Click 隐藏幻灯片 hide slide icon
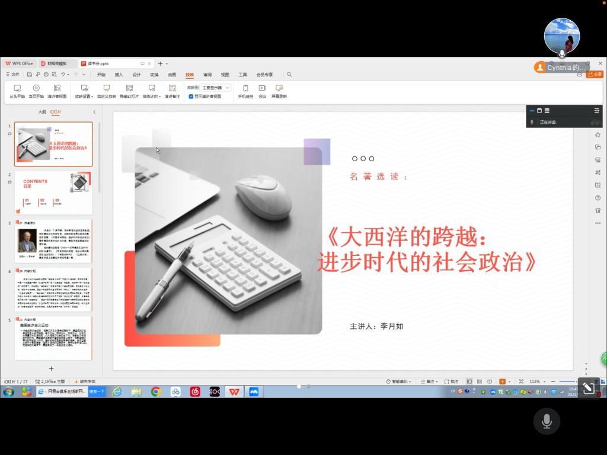The width and height of the screenshot is (607, 455). pyautogui.click(x=129, y=88)
